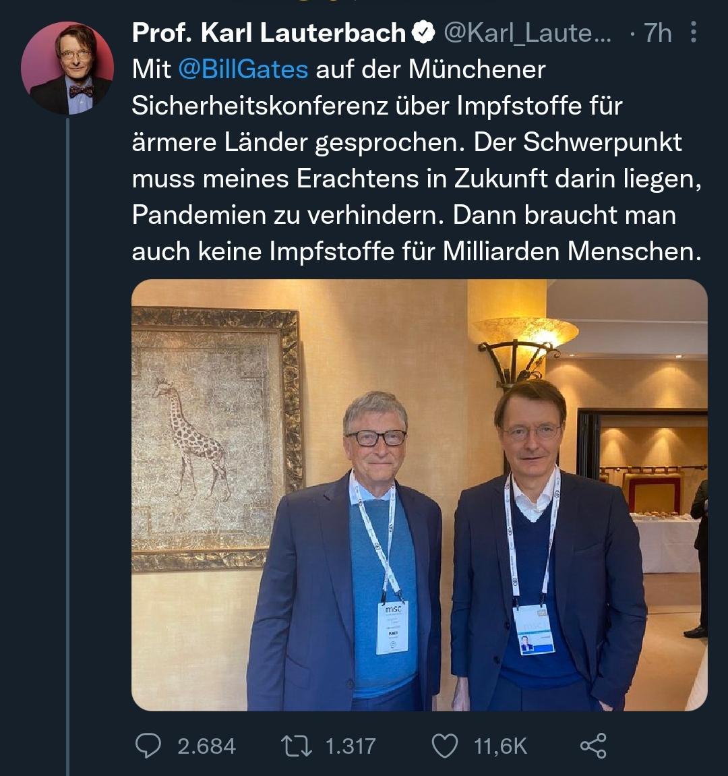Viewport: 728px width, 776px height.
Task: Click the 11,6K likes count
Action: [x=500, y=746]
